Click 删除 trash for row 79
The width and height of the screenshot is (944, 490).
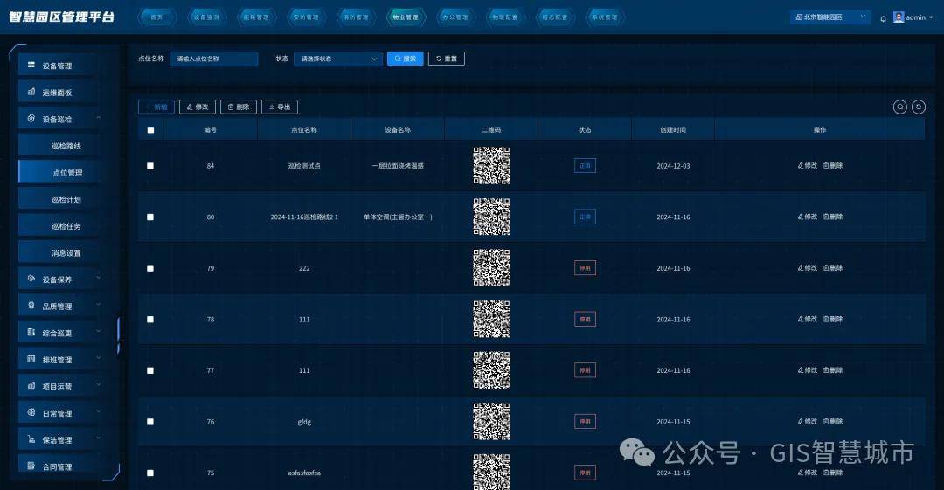coord(826,268)
